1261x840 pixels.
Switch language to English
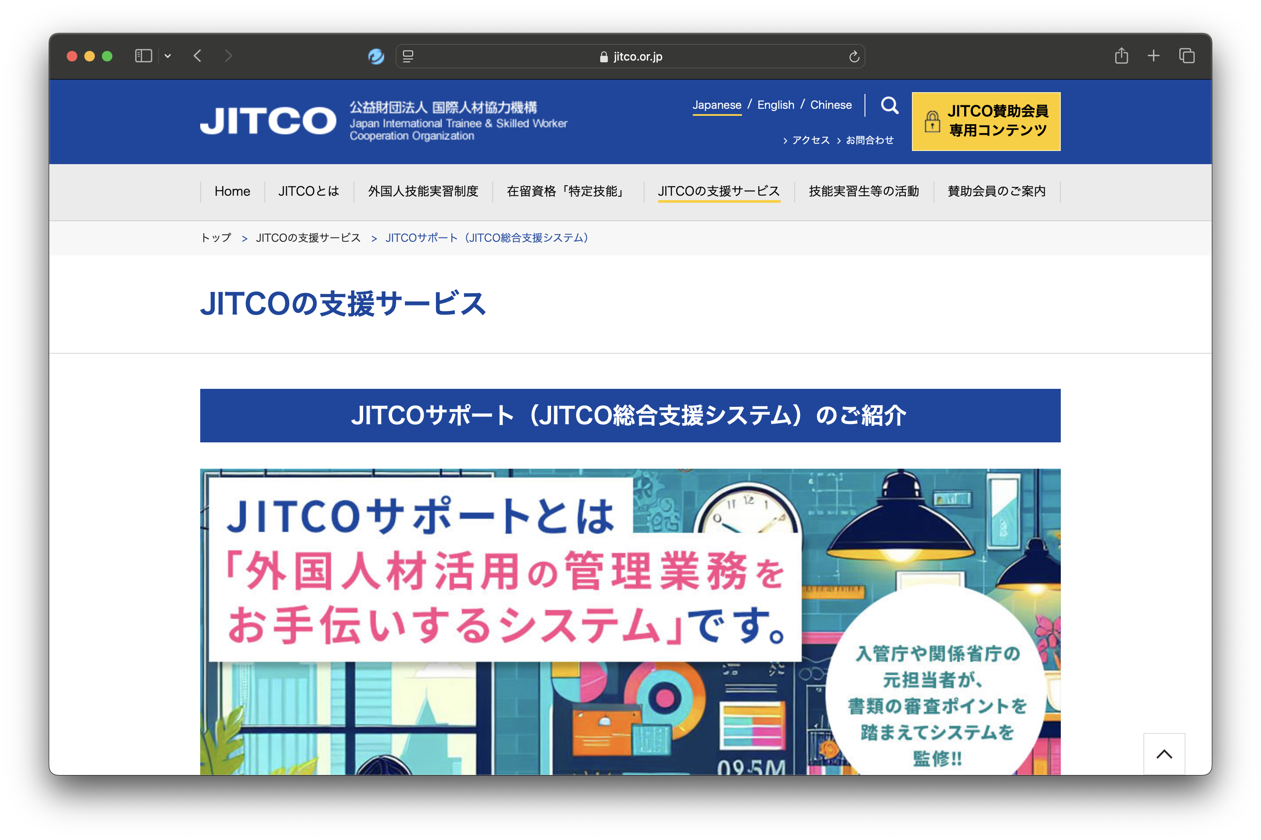pos(775,105)
